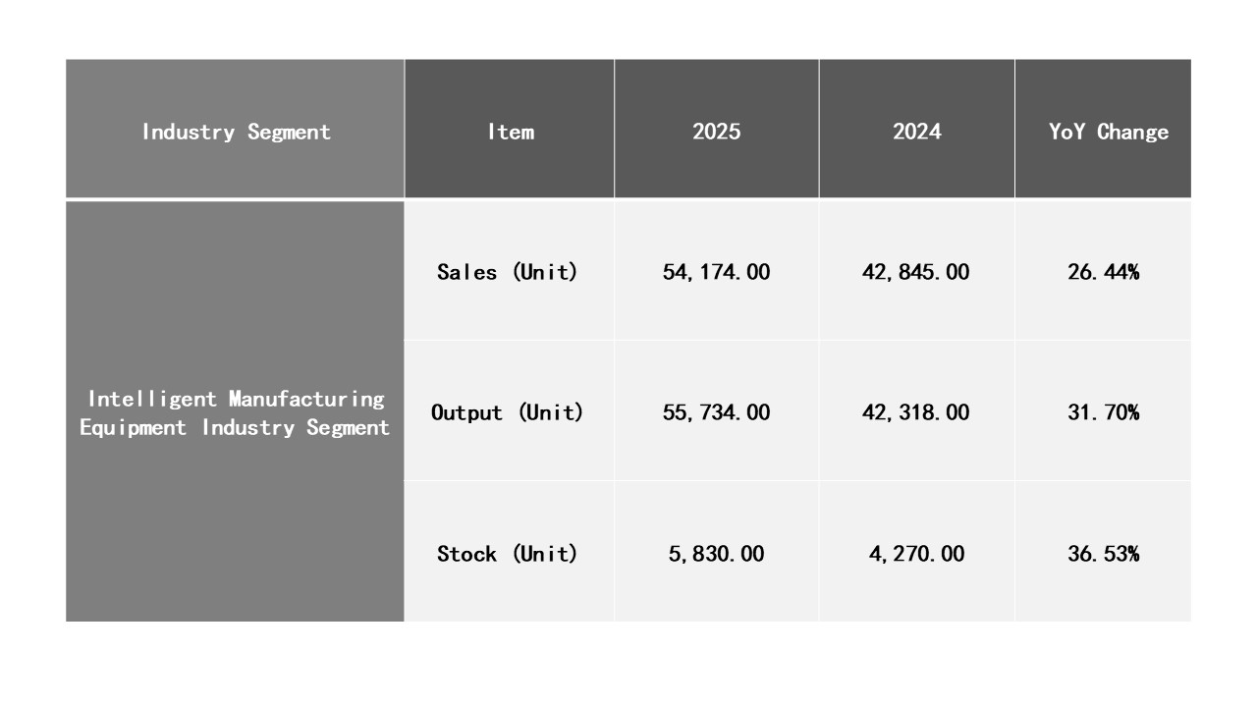Click the 2025 column header

(x=716, y=132)
